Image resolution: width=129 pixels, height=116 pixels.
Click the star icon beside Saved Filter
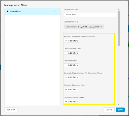click(8, 11)
